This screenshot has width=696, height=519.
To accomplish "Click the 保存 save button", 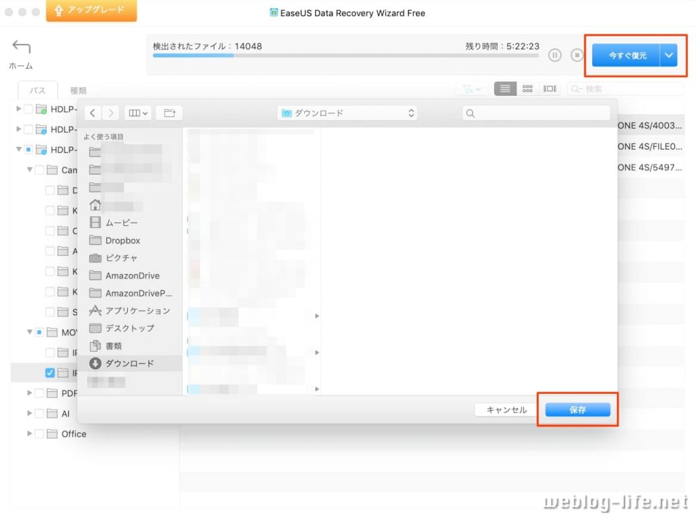I will (578, 409).
